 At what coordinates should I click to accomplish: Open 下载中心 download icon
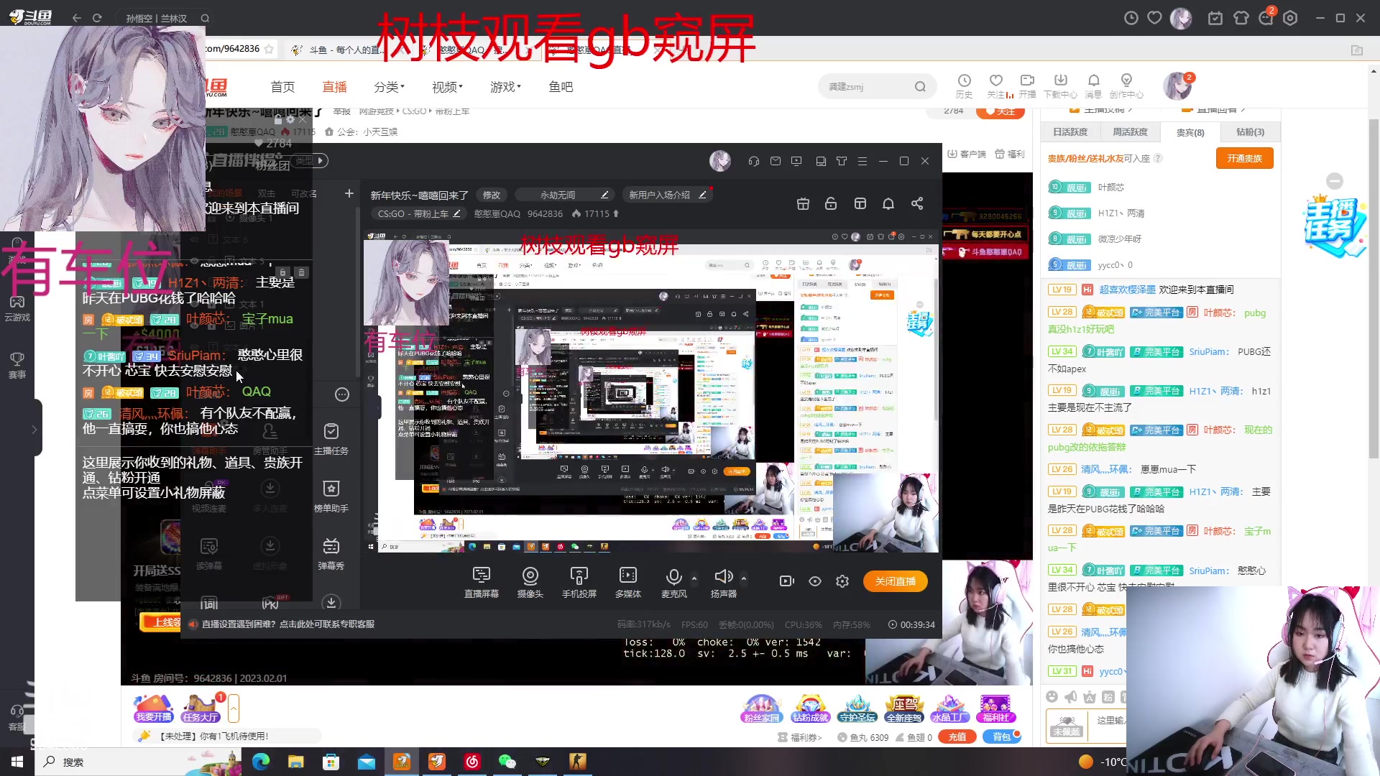[x=1060, y=86]
